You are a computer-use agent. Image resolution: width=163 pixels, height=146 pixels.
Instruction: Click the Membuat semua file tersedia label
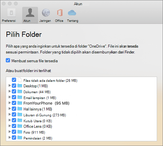(x=35, y=61)
